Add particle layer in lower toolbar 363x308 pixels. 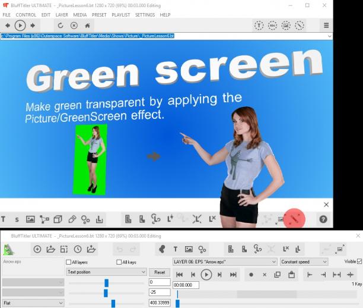pyautogui.click(x=202, y=250)
